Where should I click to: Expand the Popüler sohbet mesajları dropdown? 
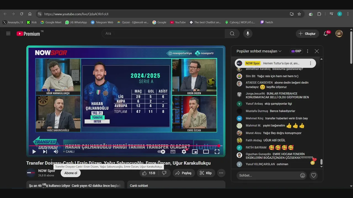coord(259,51)
